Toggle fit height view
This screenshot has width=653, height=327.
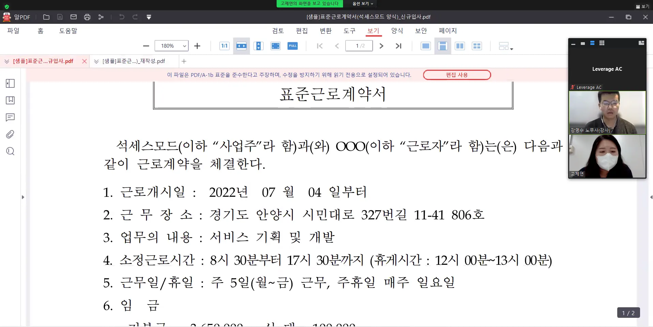point(259,46)
